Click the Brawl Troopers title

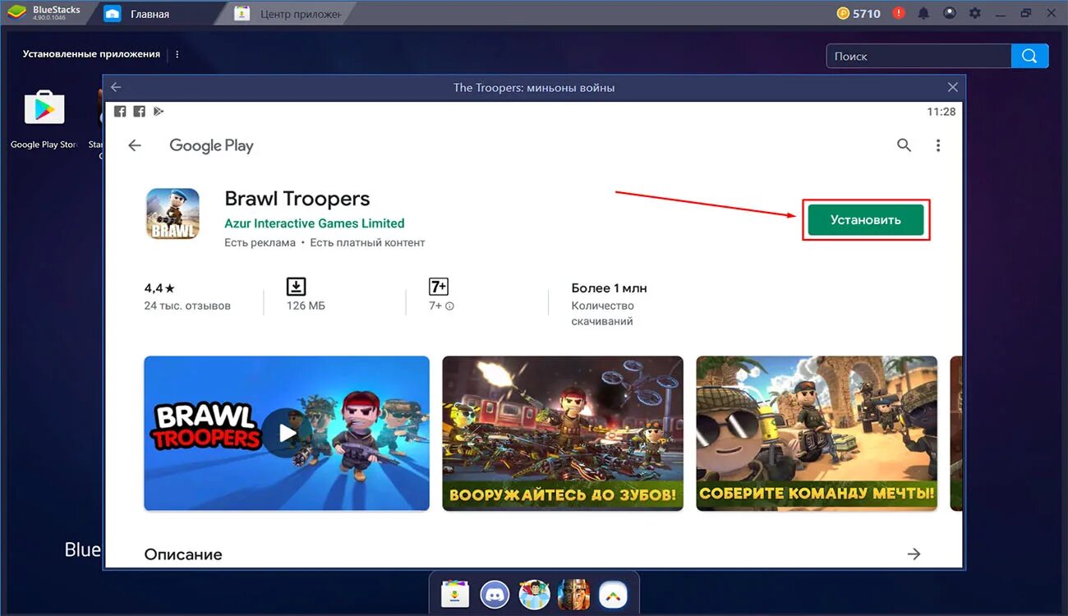pyautogui.click(x=297, y=199)
